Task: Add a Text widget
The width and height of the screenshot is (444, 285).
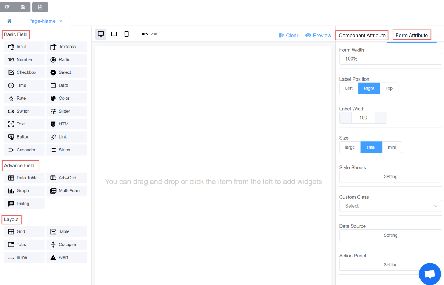Action: point(24,124)
